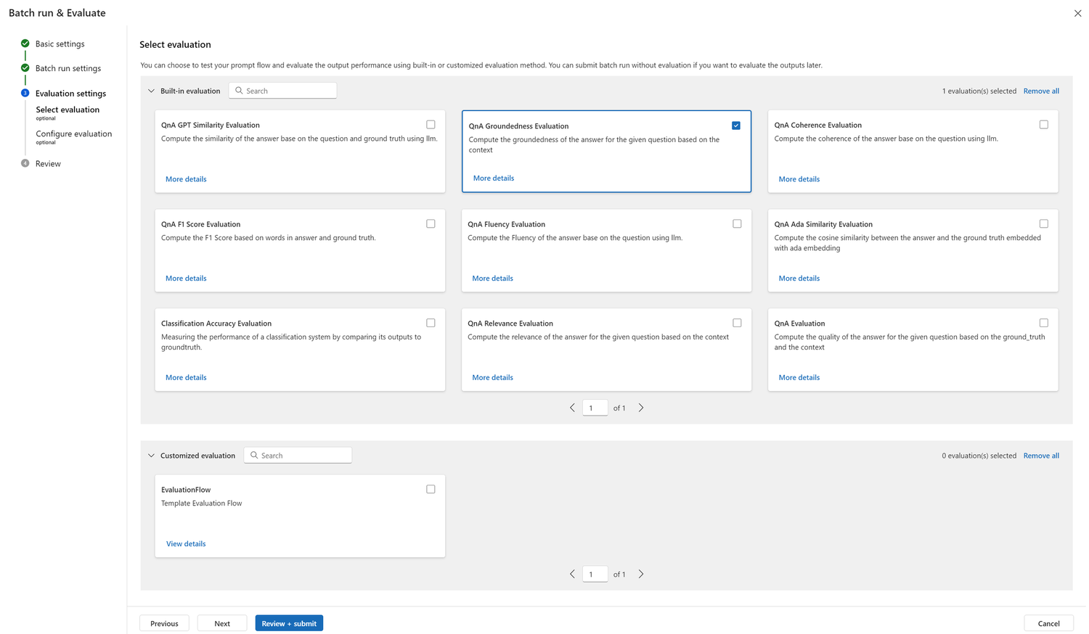This screenshot has height=634, width=1089.
Task: Collapse the Built-in evaluation section
Action: point(151,91)
